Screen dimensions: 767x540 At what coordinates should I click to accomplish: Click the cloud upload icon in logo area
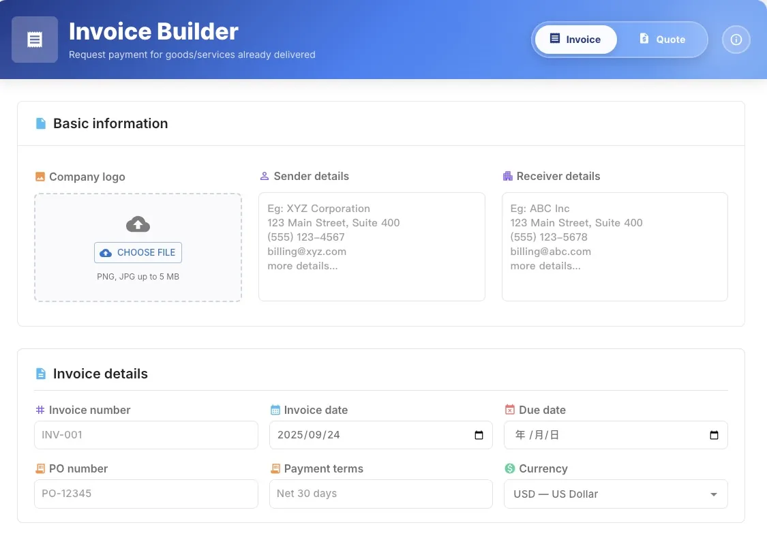138,224
